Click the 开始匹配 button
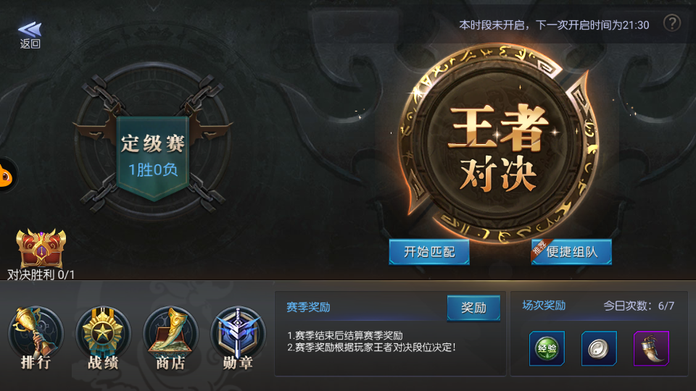Image resolution: width=696 pixels, height=391 pixels. [x=429, y=252]
